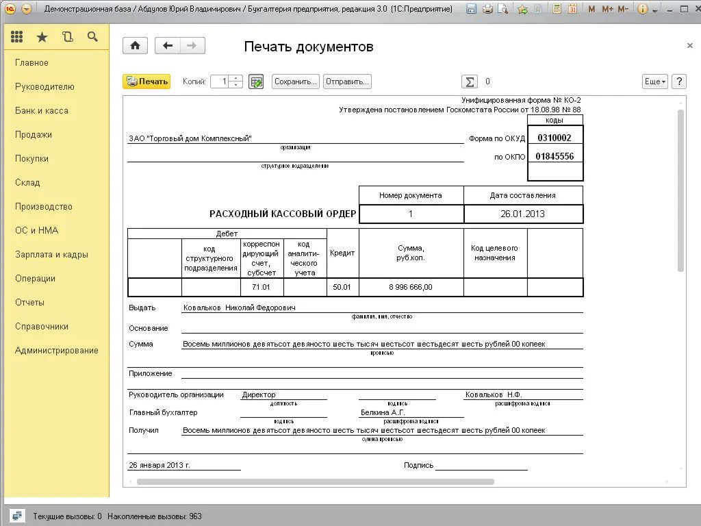Click the print preview icon in title bar

tap(504, 10)
